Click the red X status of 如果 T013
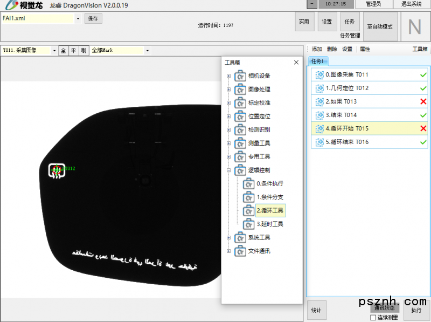 (423, 101)
